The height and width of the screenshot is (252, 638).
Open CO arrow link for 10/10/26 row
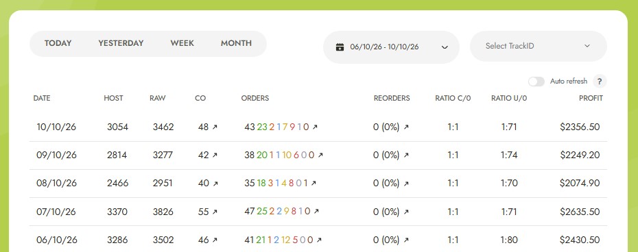pyautogui.click(x=215, y=127)
